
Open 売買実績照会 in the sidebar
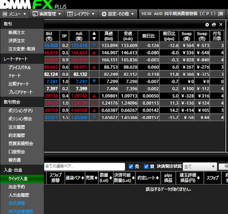[x=21, y=144]
